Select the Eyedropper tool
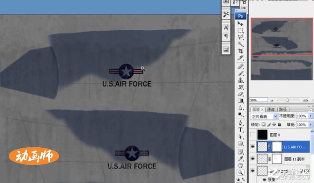This screenshot has height=183, width=314. [240, 159]
